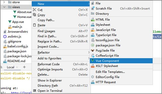The image size is (162, 94).
Task: Open Edit File Templates option
Action: coord(110,72)
